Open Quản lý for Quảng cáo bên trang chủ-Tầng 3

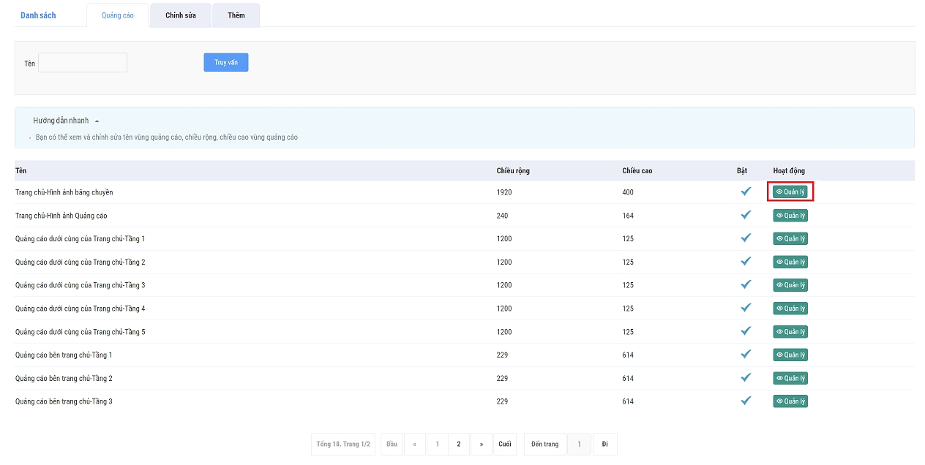790,401
